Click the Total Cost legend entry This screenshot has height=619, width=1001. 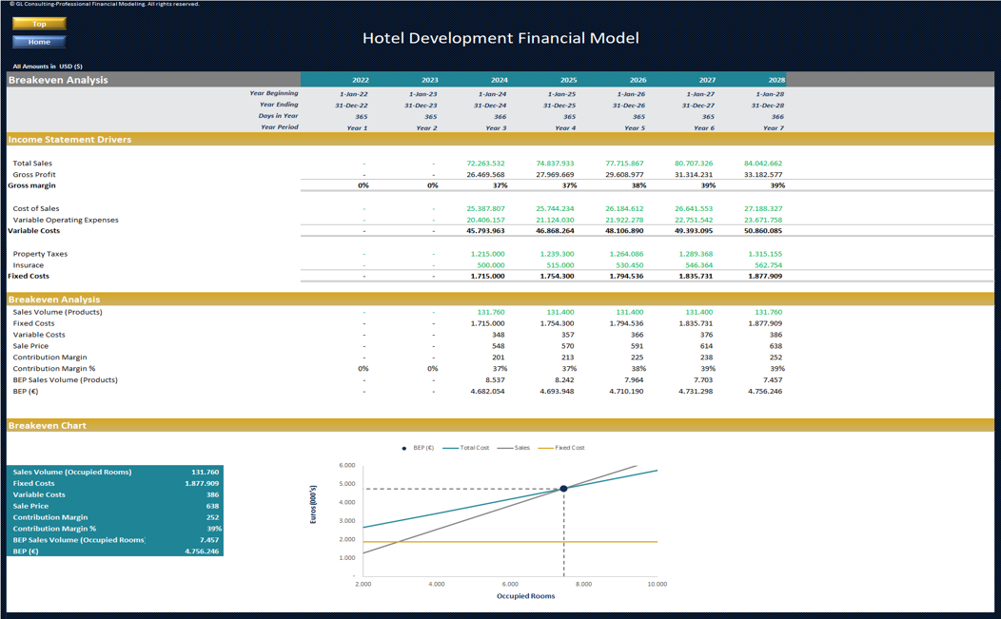pyautogui.click(x=466, y=448)
